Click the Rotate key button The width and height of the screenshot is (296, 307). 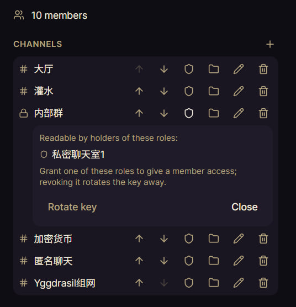pyautogui.click(x=72, y=207)
